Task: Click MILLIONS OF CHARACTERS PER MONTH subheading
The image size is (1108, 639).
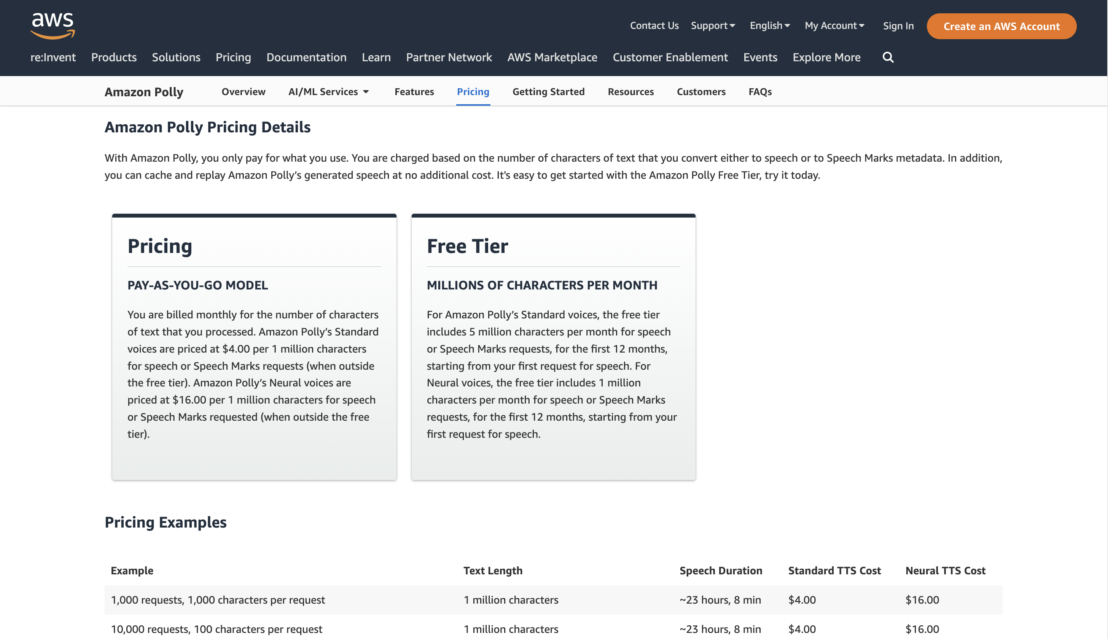Action: 542,285
